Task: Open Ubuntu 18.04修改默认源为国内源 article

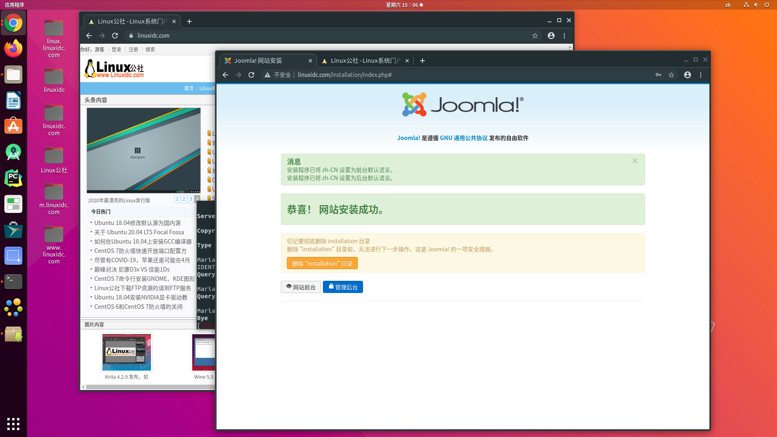Action: pyautogui.click(x=138, y=223)
